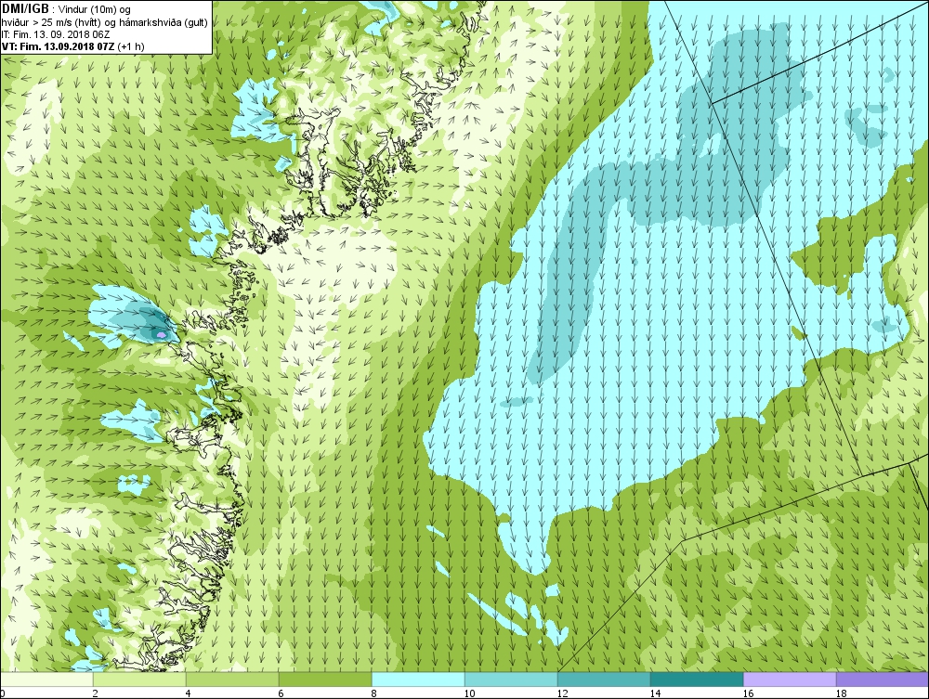Click the legend scale label 12
Viewport: 929px width, 699px height.
coord(562,693)
